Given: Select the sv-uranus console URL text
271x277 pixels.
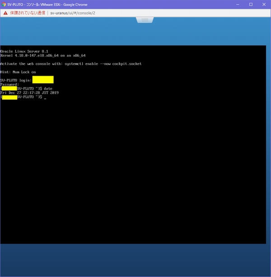Looking at the screenshot, I should (73, 13).
